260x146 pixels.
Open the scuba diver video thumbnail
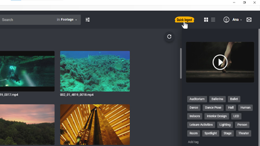point(27,71)
